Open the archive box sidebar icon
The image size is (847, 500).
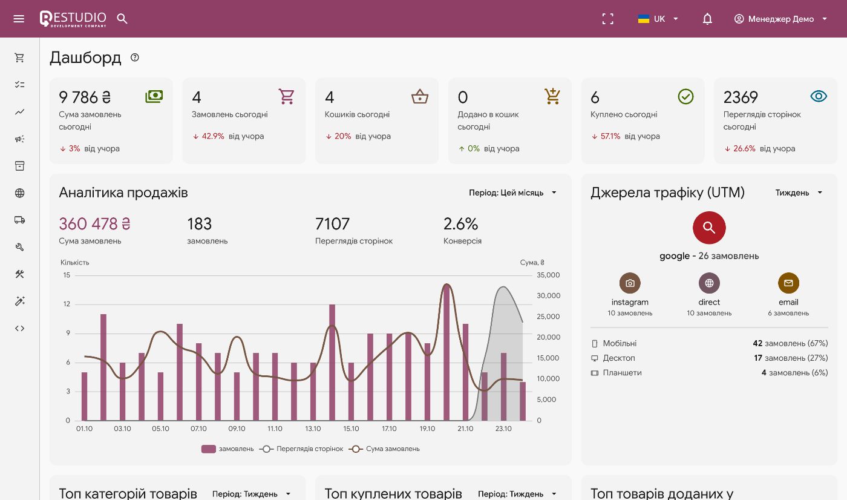20,166
